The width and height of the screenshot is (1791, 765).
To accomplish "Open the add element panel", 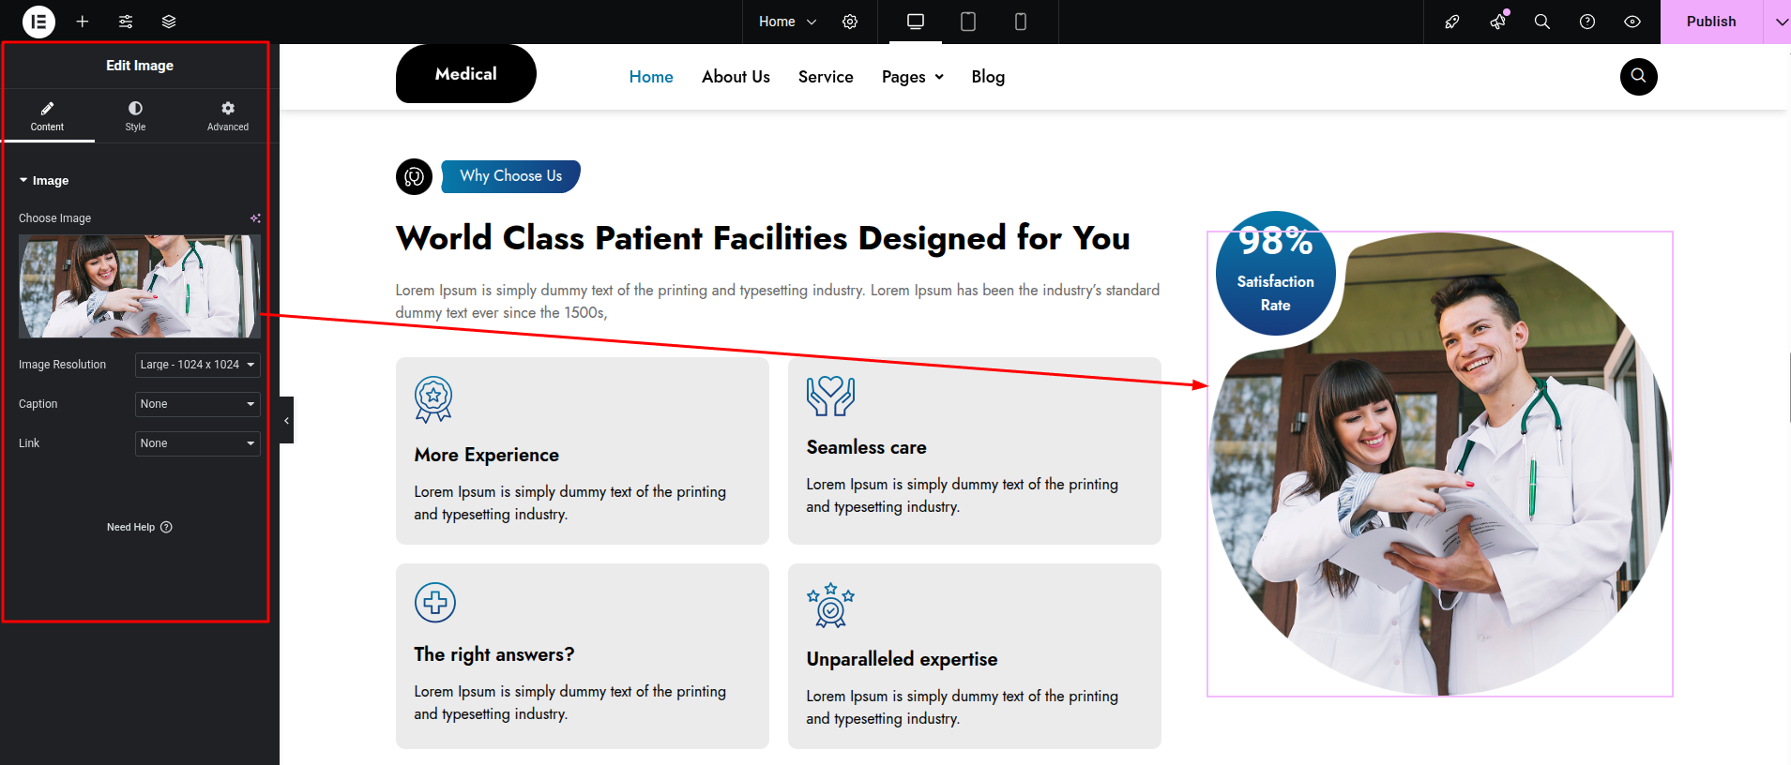I will click(83, 22).
